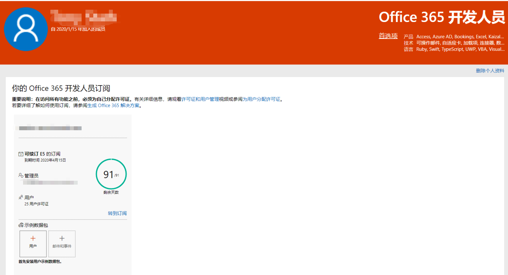Open the 为用户分配许可证 link
The height and width of the screenshot is (275, 508).
coord(261,99)
